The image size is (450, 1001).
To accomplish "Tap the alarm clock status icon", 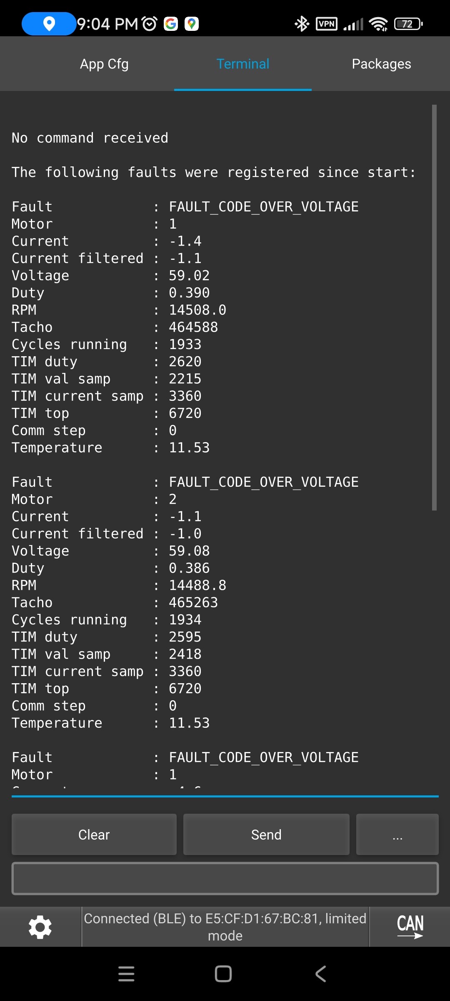I will [x=150, y=24].
